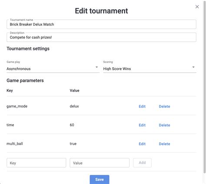
Task: Close the Edit tournament dialog
Action: coord(197,7)
